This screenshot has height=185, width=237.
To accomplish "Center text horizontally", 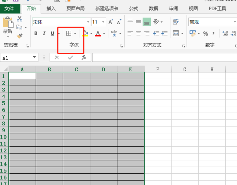I will point(138,33).
